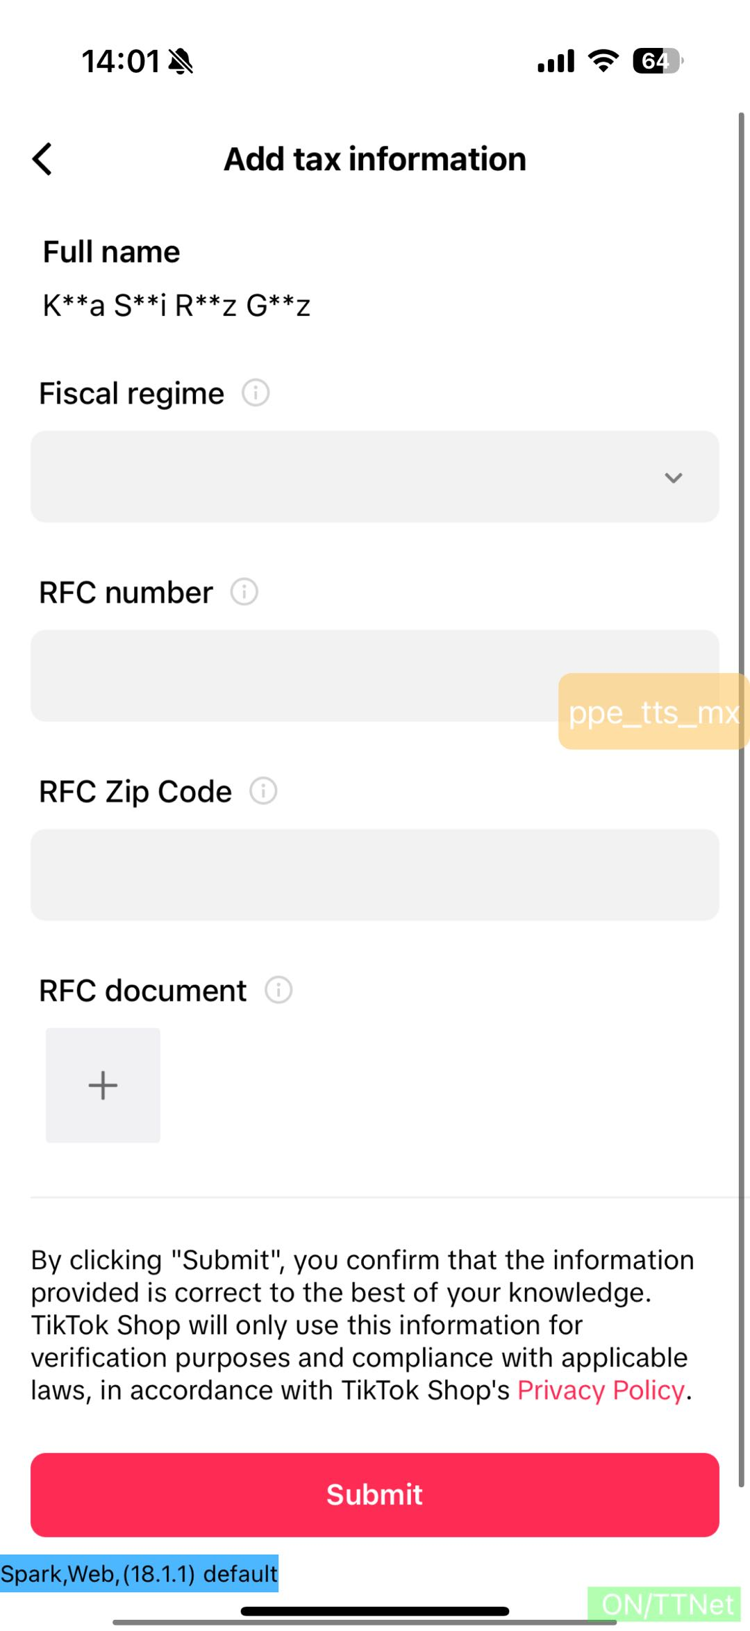
Task: Open the Privacy Policy link
Action: [601, 1390]
